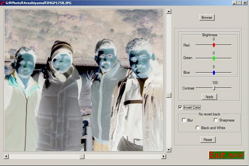Click the Red brightness slider handle

click(214, 45)
